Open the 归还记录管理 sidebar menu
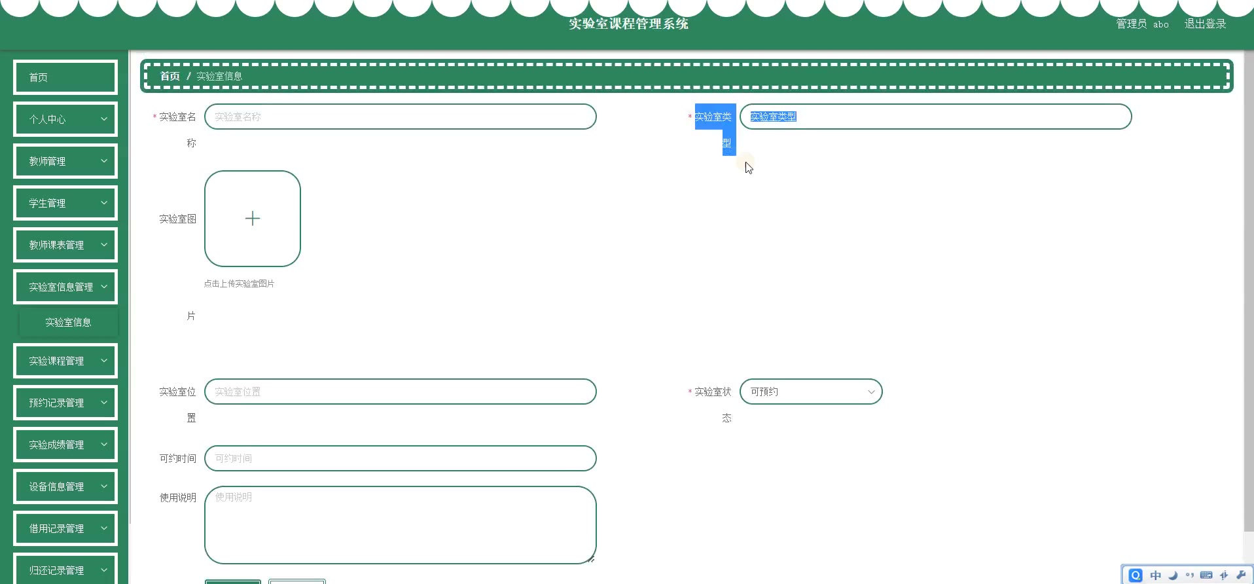This screenshot has height=584, width=1254. (65, 569)
